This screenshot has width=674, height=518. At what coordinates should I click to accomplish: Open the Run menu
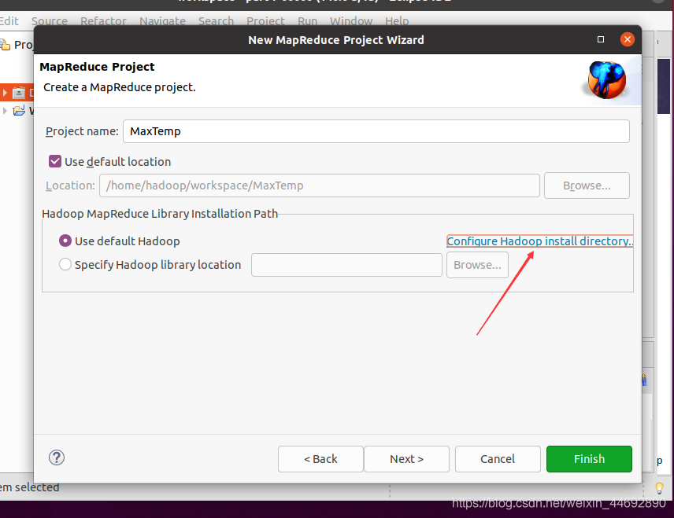pos(307,21)
